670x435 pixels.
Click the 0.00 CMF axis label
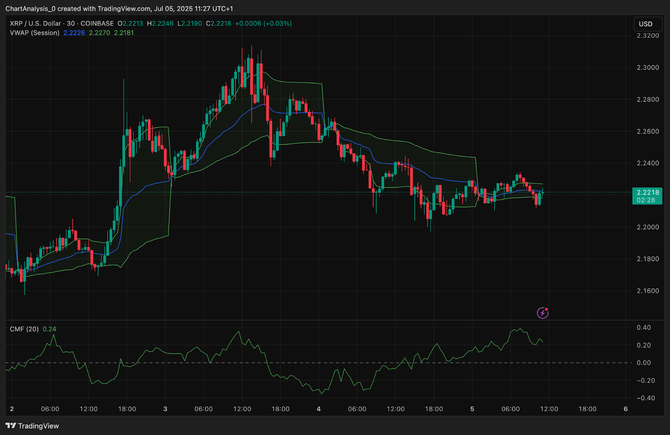point(644,363)
